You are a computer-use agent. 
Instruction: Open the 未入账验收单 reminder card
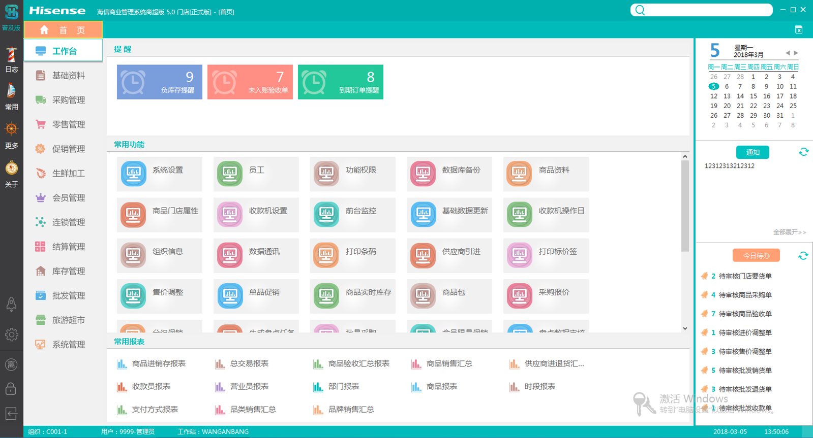coord(250,82)
